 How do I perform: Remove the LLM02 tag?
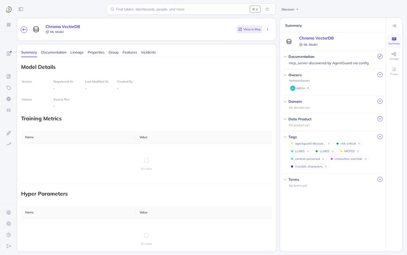pyautogui.click(x=333, y=151)
